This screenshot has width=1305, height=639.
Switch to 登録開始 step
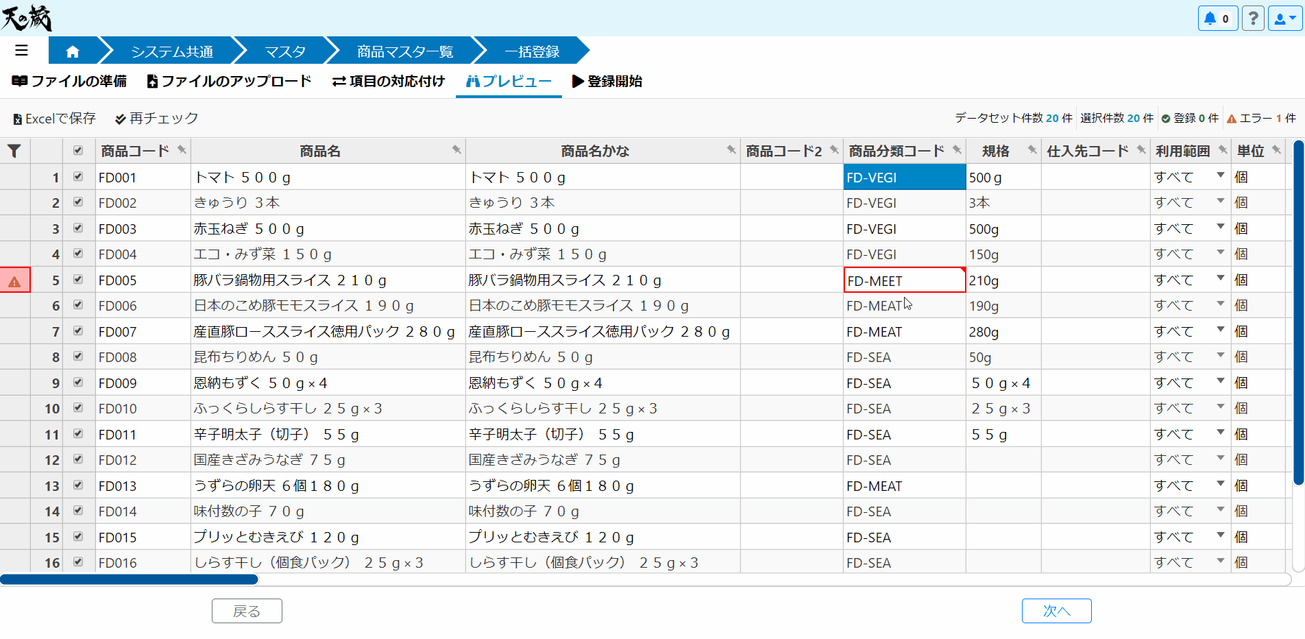pos(607,82)
